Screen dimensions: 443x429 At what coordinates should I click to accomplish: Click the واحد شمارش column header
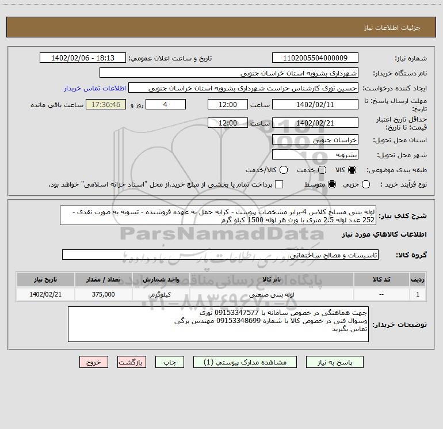click(161, 279)
